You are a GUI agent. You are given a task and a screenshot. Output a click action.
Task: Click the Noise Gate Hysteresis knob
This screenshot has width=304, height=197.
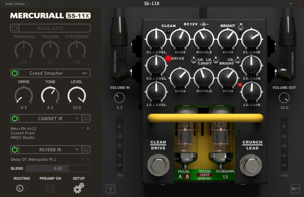click(76, 50)
